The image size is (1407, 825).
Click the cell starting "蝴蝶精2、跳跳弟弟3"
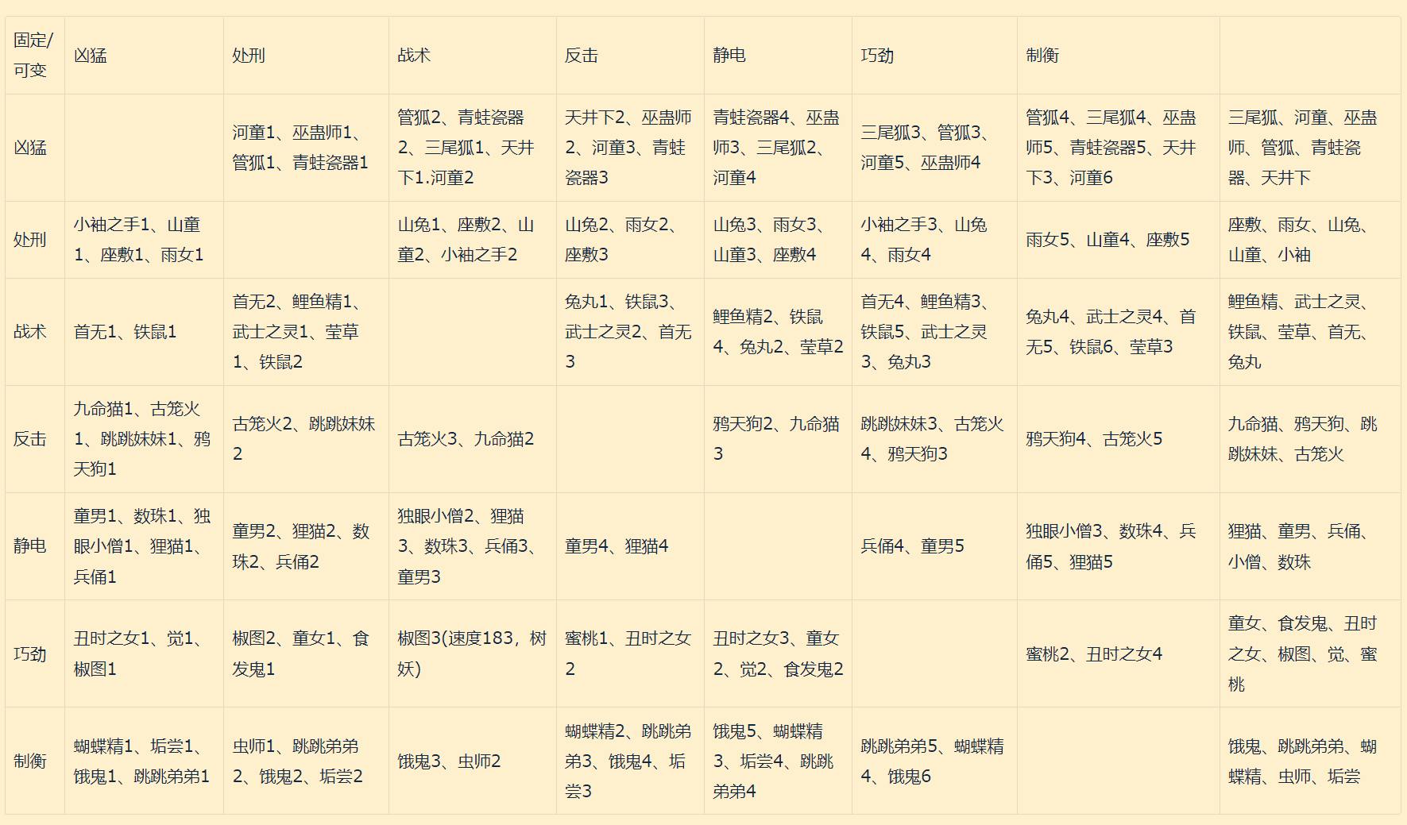(x=630, y=761)
